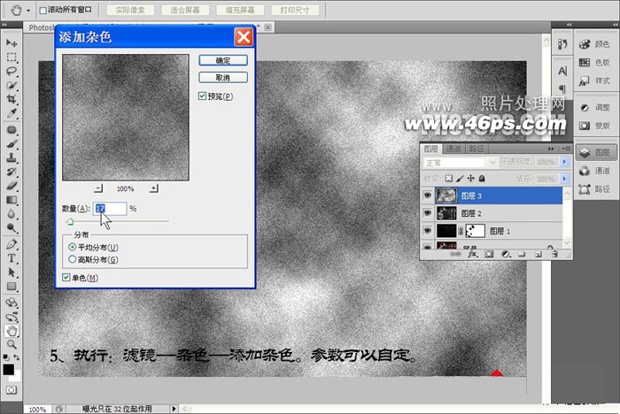Delete layer using trash icon
The height and width of the screenshot is (414, 620).
coord(554,254)
